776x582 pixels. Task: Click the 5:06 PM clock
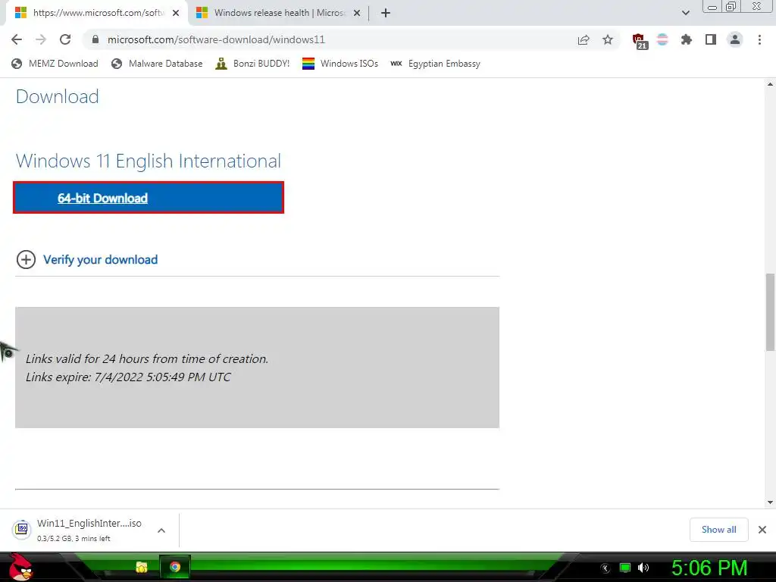(709, 568)
